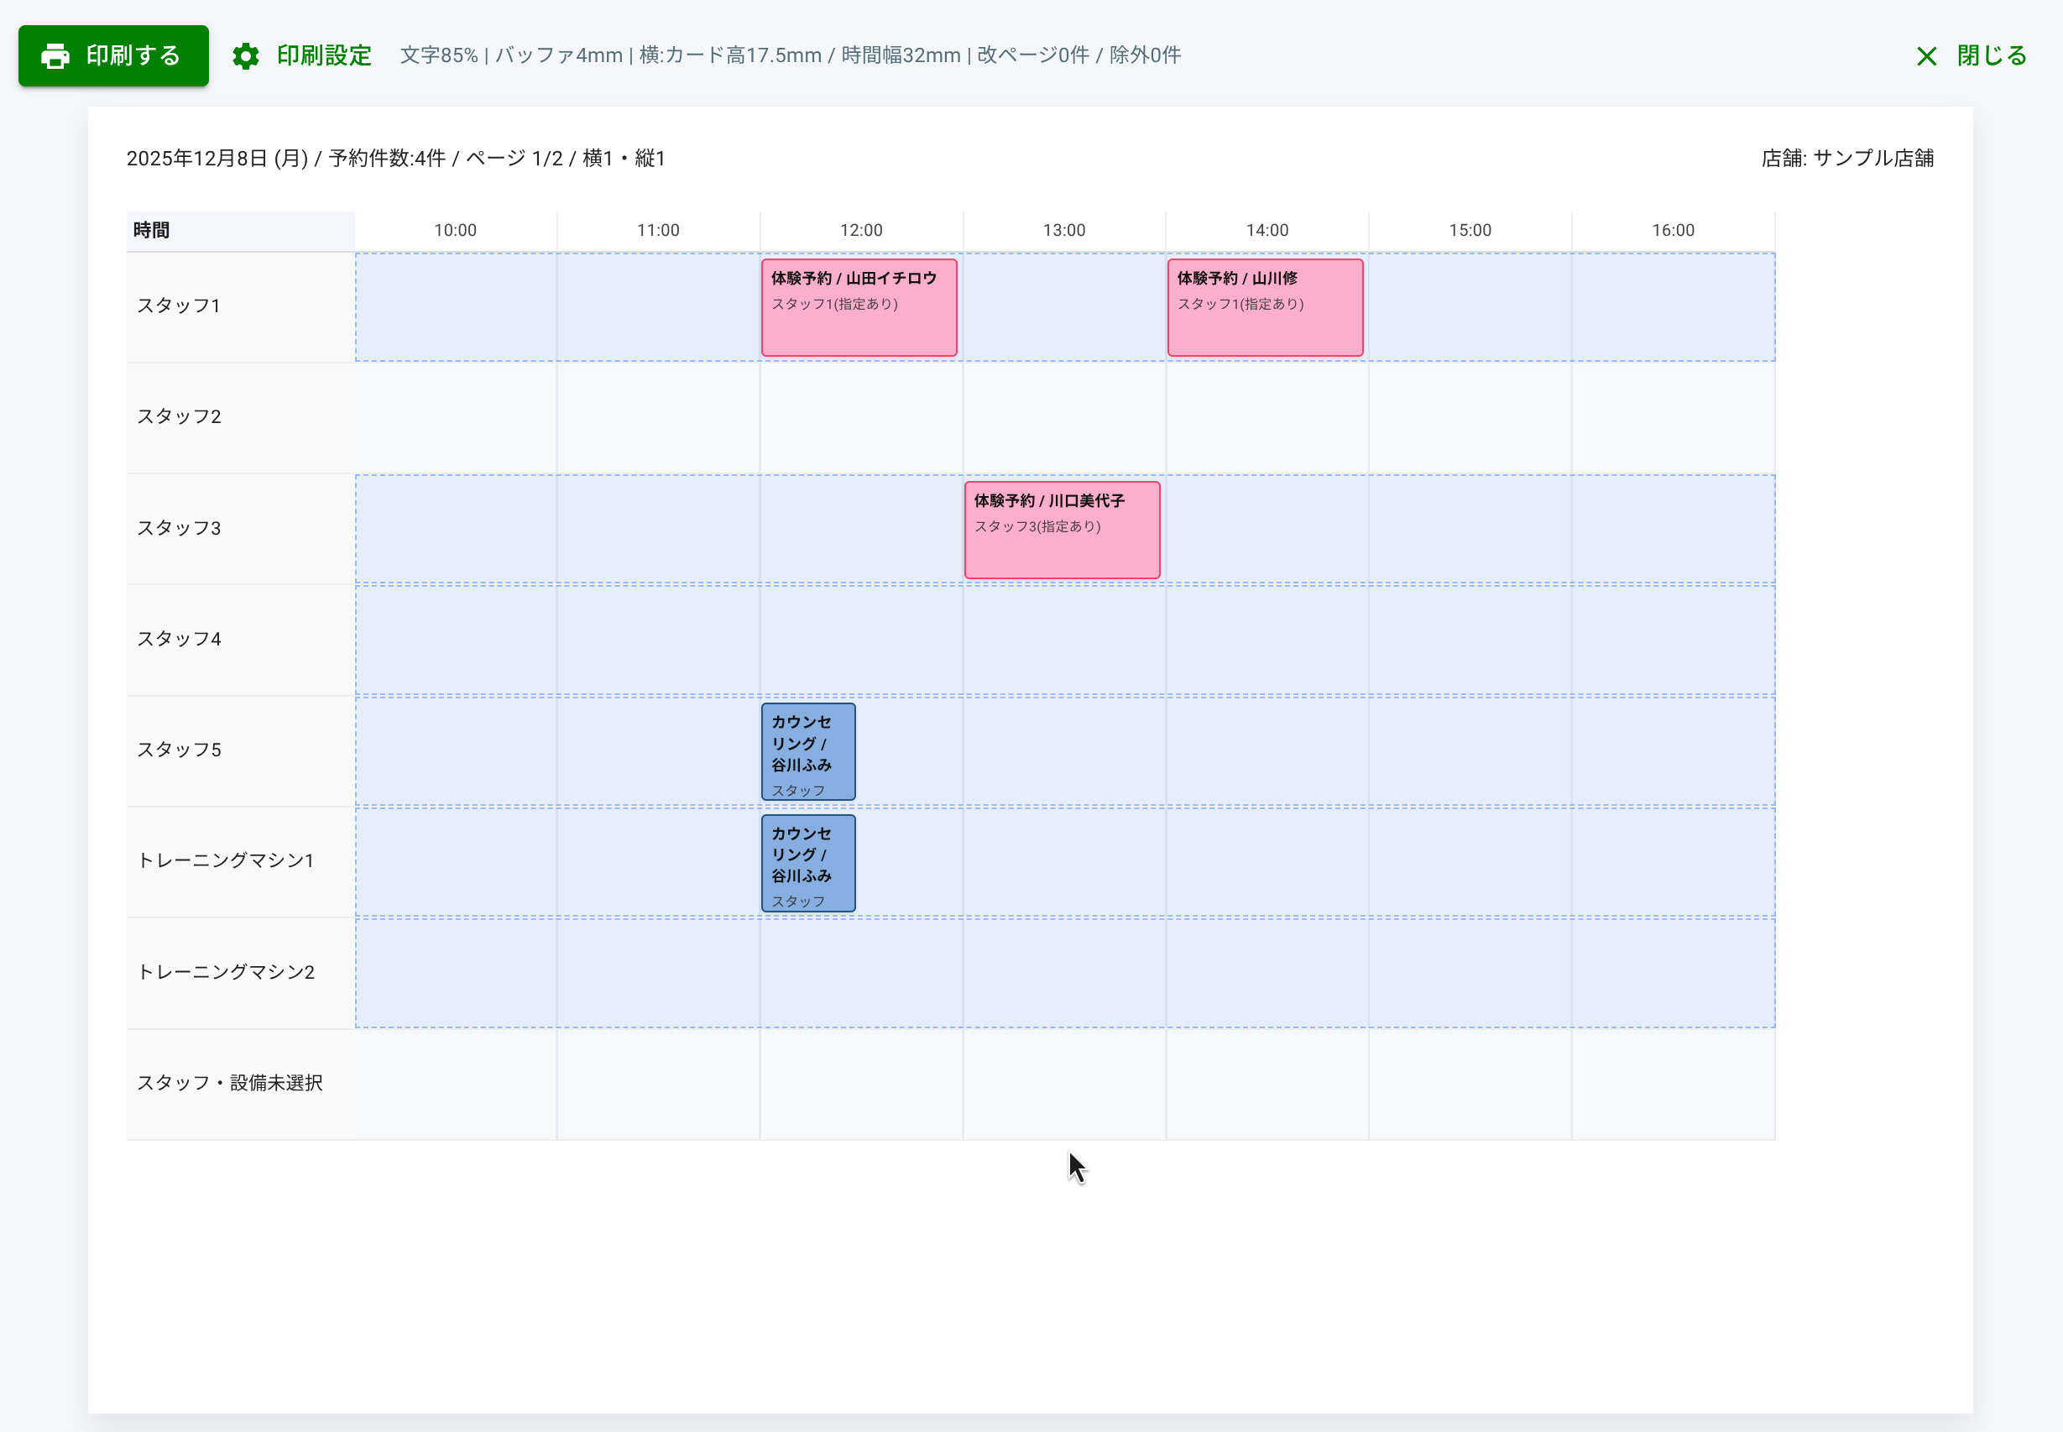Open 印刷設定 print settings
This screenshot has width=2063, height=1432.
point(323,55)
